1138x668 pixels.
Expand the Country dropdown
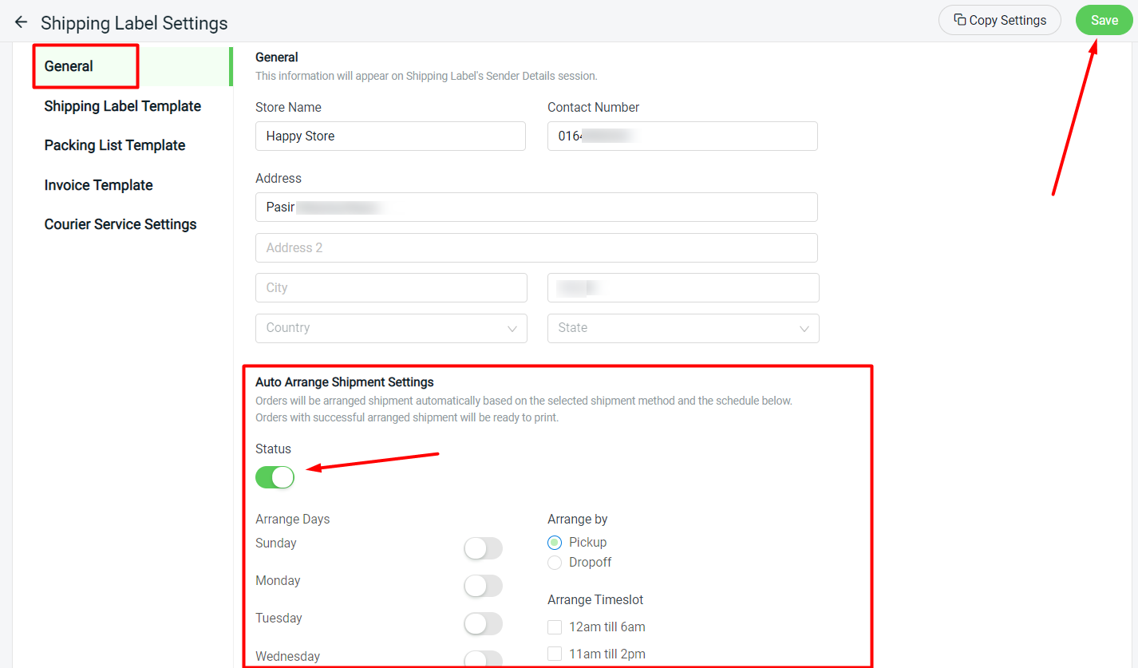(x=391, y=328)
